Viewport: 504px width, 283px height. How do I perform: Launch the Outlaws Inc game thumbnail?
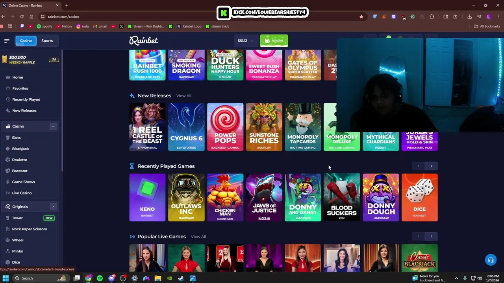click(x=186, y=197)
